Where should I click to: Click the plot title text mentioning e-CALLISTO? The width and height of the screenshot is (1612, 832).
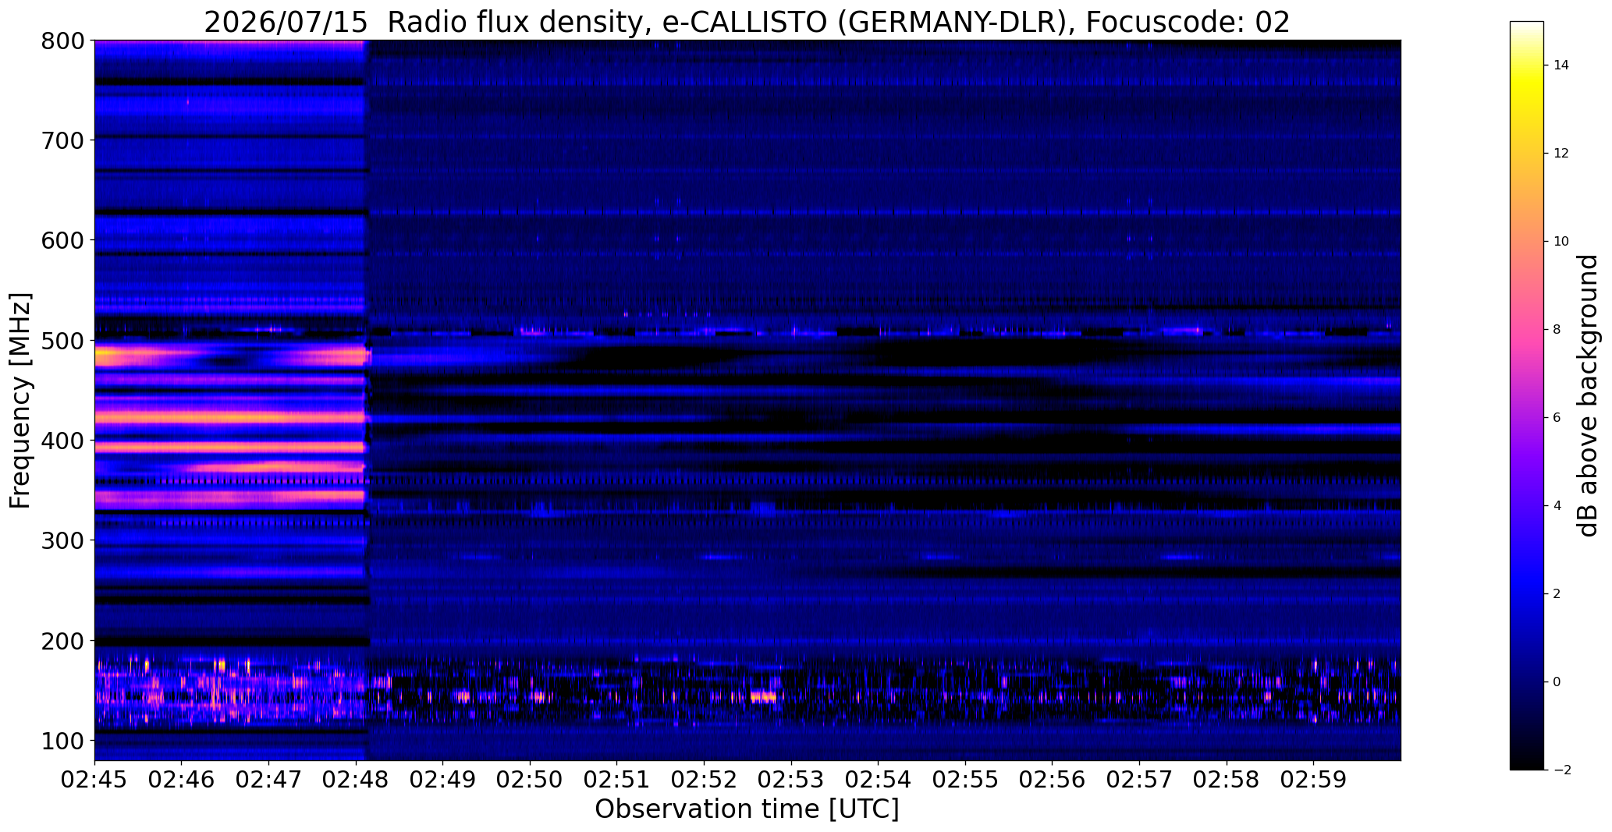tap(747, 23)
